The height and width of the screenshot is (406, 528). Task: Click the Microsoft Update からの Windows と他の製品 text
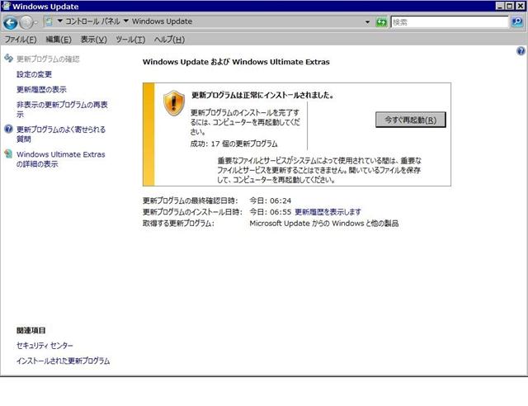coord(324,224)
